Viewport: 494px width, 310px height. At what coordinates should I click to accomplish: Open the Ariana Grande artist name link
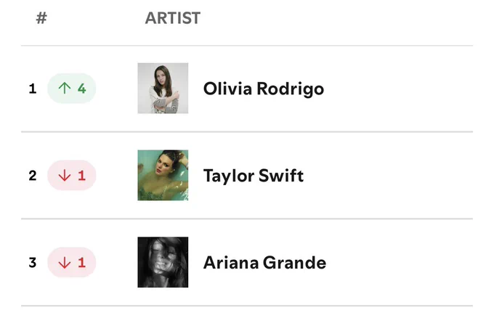(x=264, y=263)
